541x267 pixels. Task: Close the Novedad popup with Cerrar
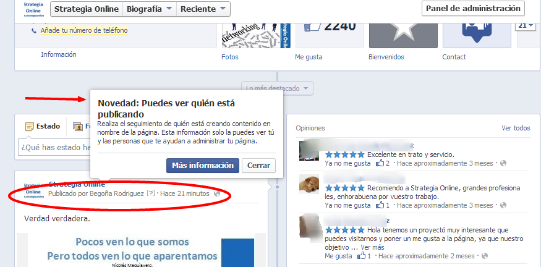[x=259, y=166]
